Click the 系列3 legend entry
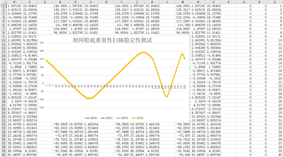The width and height of the screenshot is (283, 157). point(122,118)
